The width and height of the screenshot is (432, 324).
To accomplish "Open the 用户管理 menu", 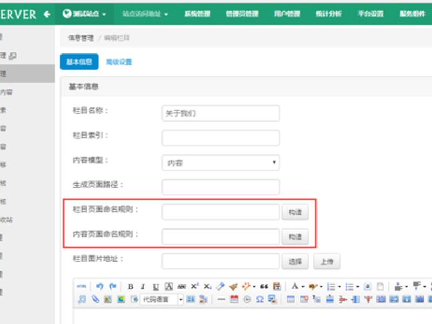I will [287, 14].
